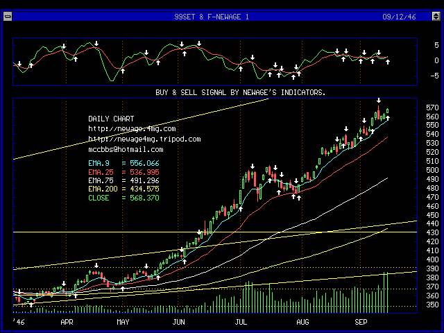Screen dimensions: 444x333
Task: Click the up-down arrow button in title bar
Action: coord(436,17)
